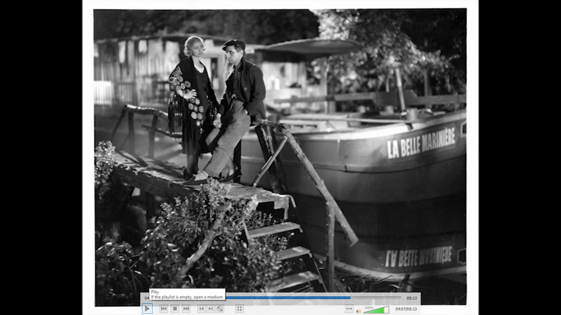
Task: Click the previous chapter step-back icon
Action: [x=202, y=309]
